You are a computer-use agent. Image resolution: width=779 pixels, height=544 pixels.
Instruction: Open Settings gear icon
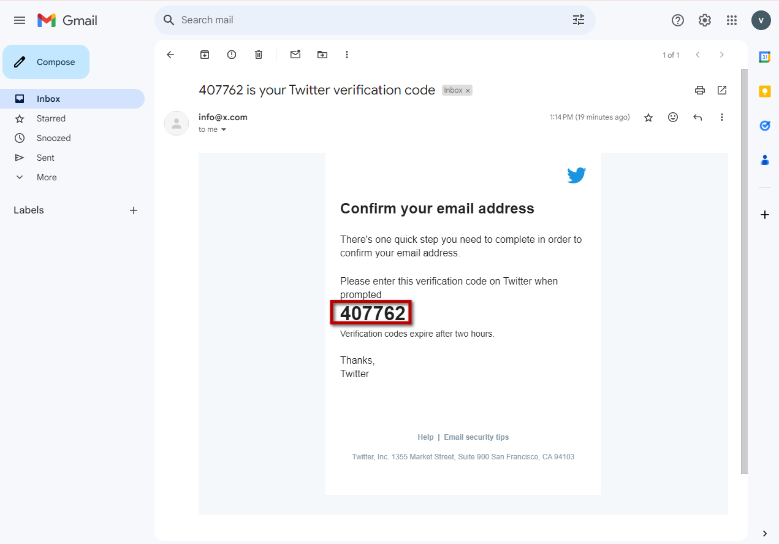pos(705,20)
